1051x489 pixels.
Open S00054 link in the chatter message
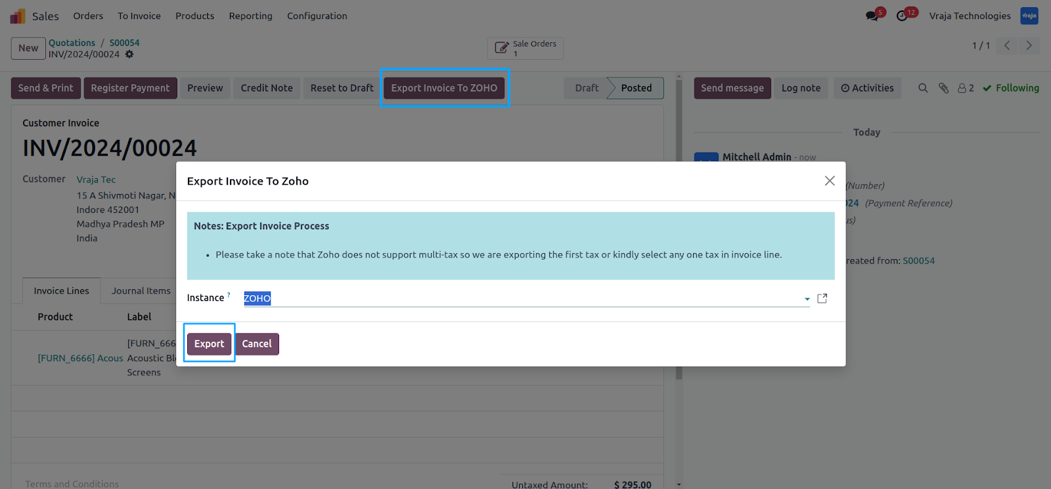pyautogui.click(x=918, y=261)
